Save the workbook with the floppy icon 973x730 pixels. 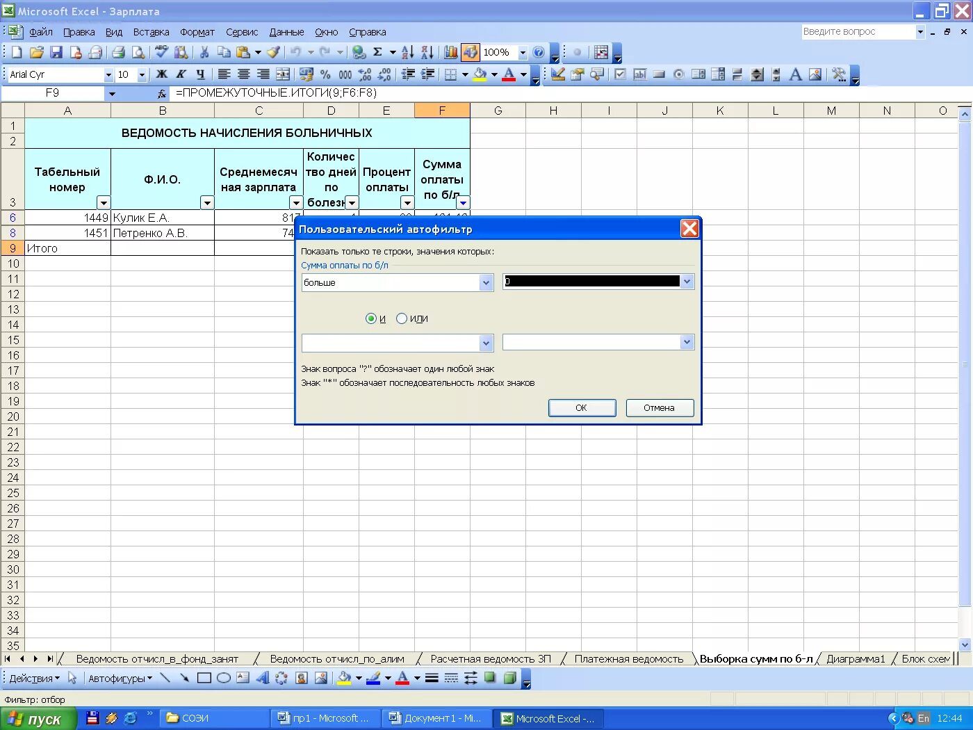click(x=56, y=52)
